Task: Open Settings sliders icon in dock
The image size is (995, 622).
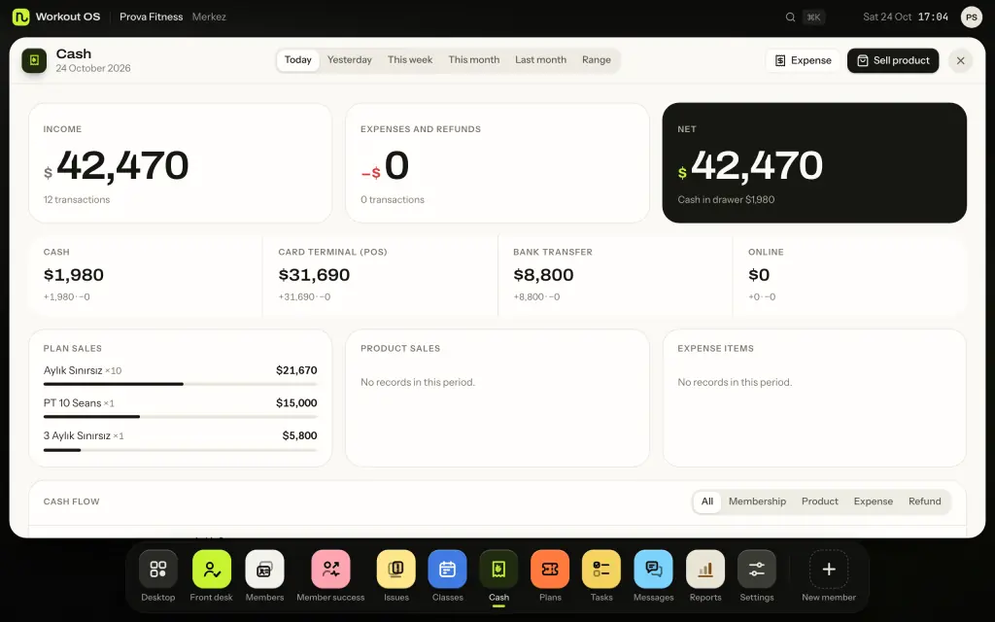Action: (x=756, y=570)
